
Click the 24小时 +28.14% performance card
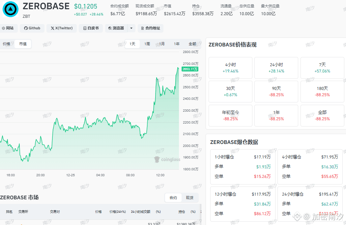coord(276,68)
